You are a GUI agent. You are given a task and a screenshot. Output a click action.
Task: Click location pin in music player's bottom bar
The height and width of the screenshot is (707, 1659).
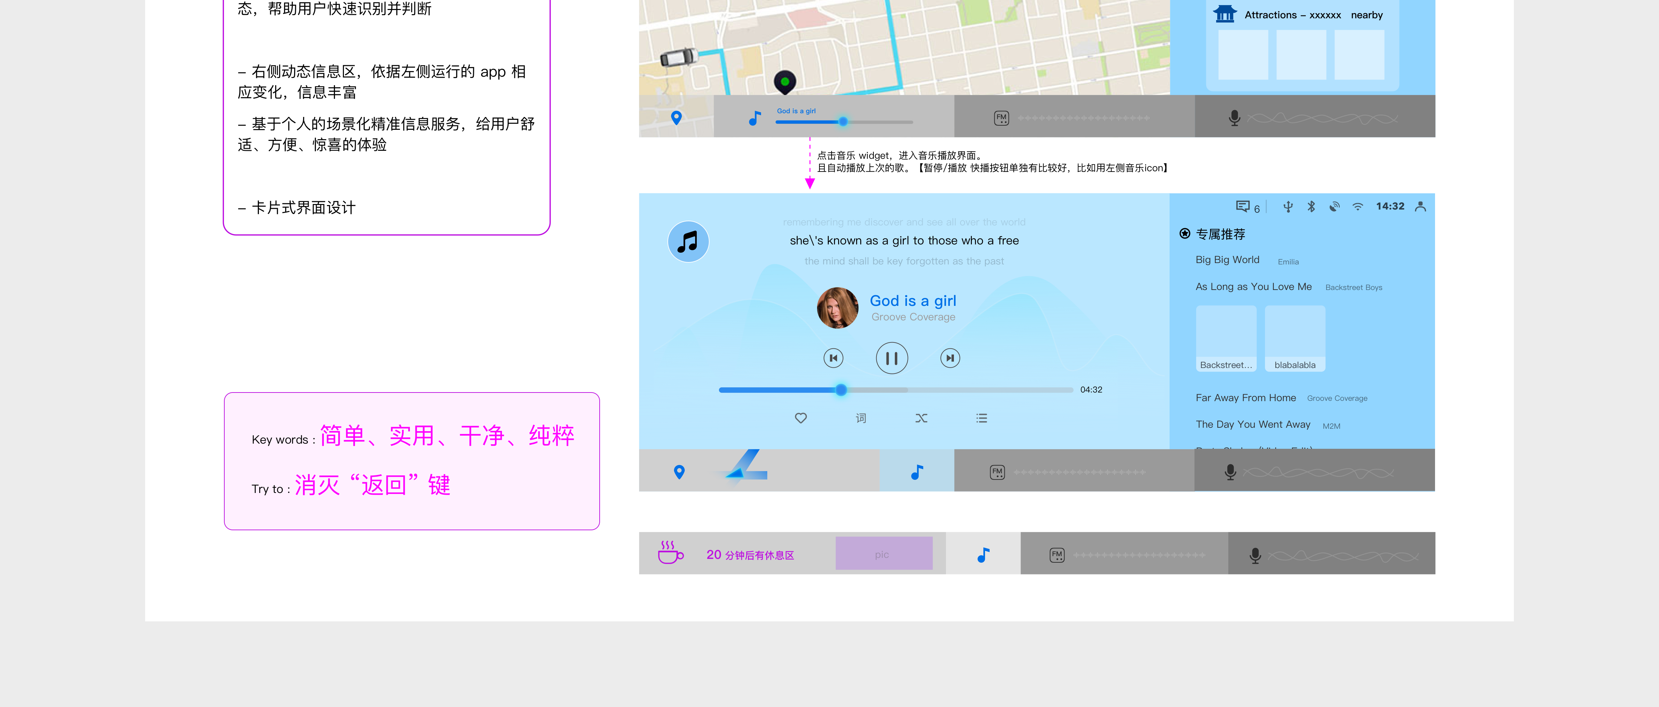[679, 472]
